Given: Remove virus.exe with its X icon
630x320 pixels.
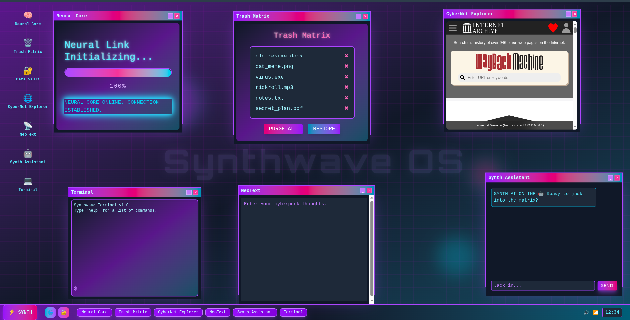Looking at the screenshot, I should coord(346,77).
